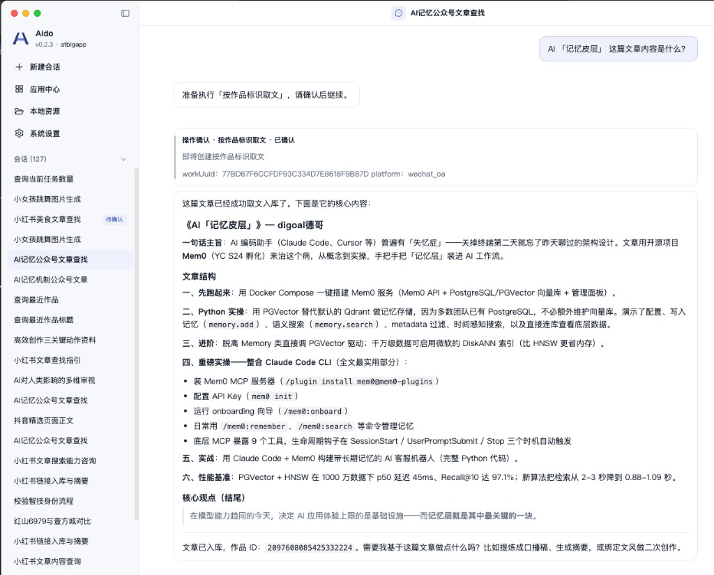Click the /mem0:remember code snippet
This screenshot has height=575, width=714.
pos(254,426)
